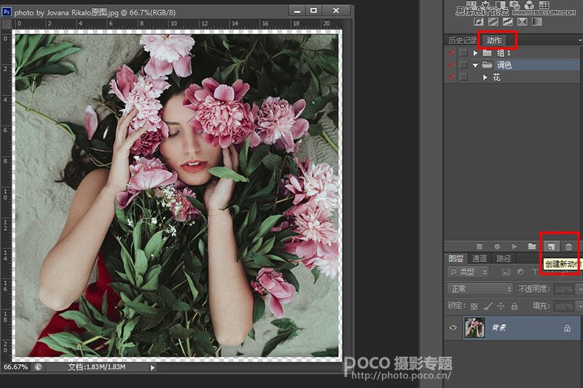Open the 正常 blend mode dropdown

(x=480, y=289)
